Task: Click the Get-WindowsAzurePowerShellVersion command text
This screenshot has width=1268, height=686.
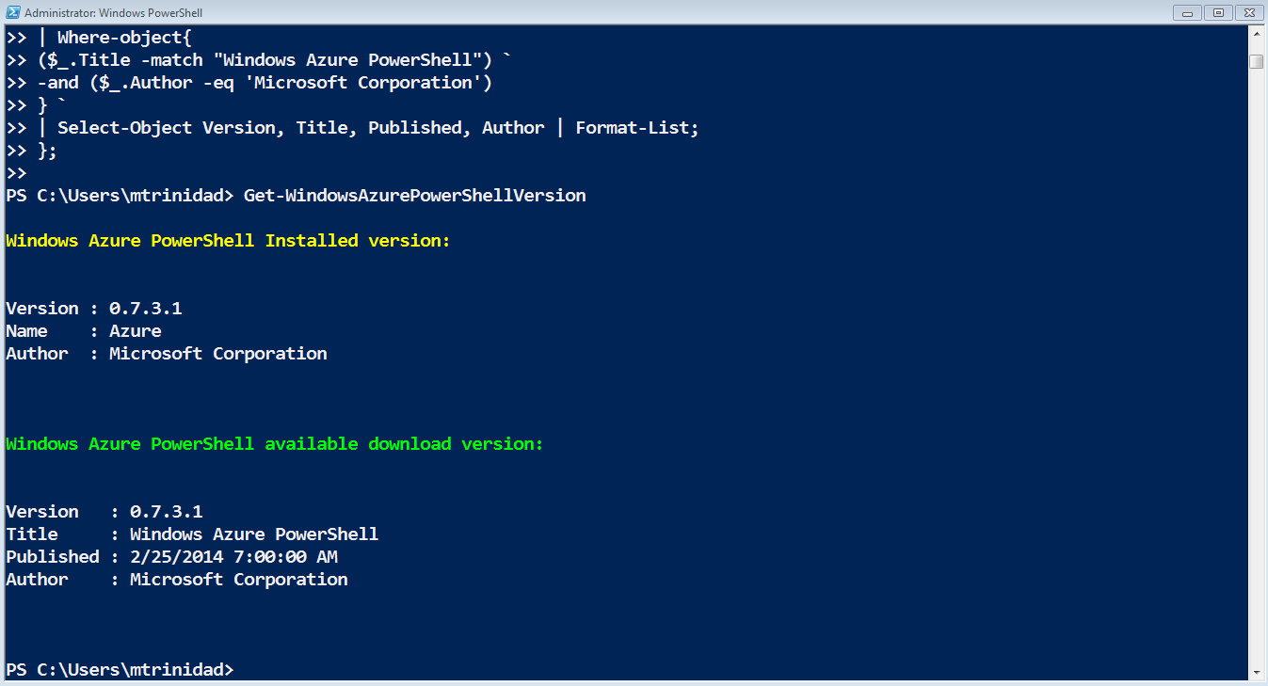Action: click(x=415, y=196)
